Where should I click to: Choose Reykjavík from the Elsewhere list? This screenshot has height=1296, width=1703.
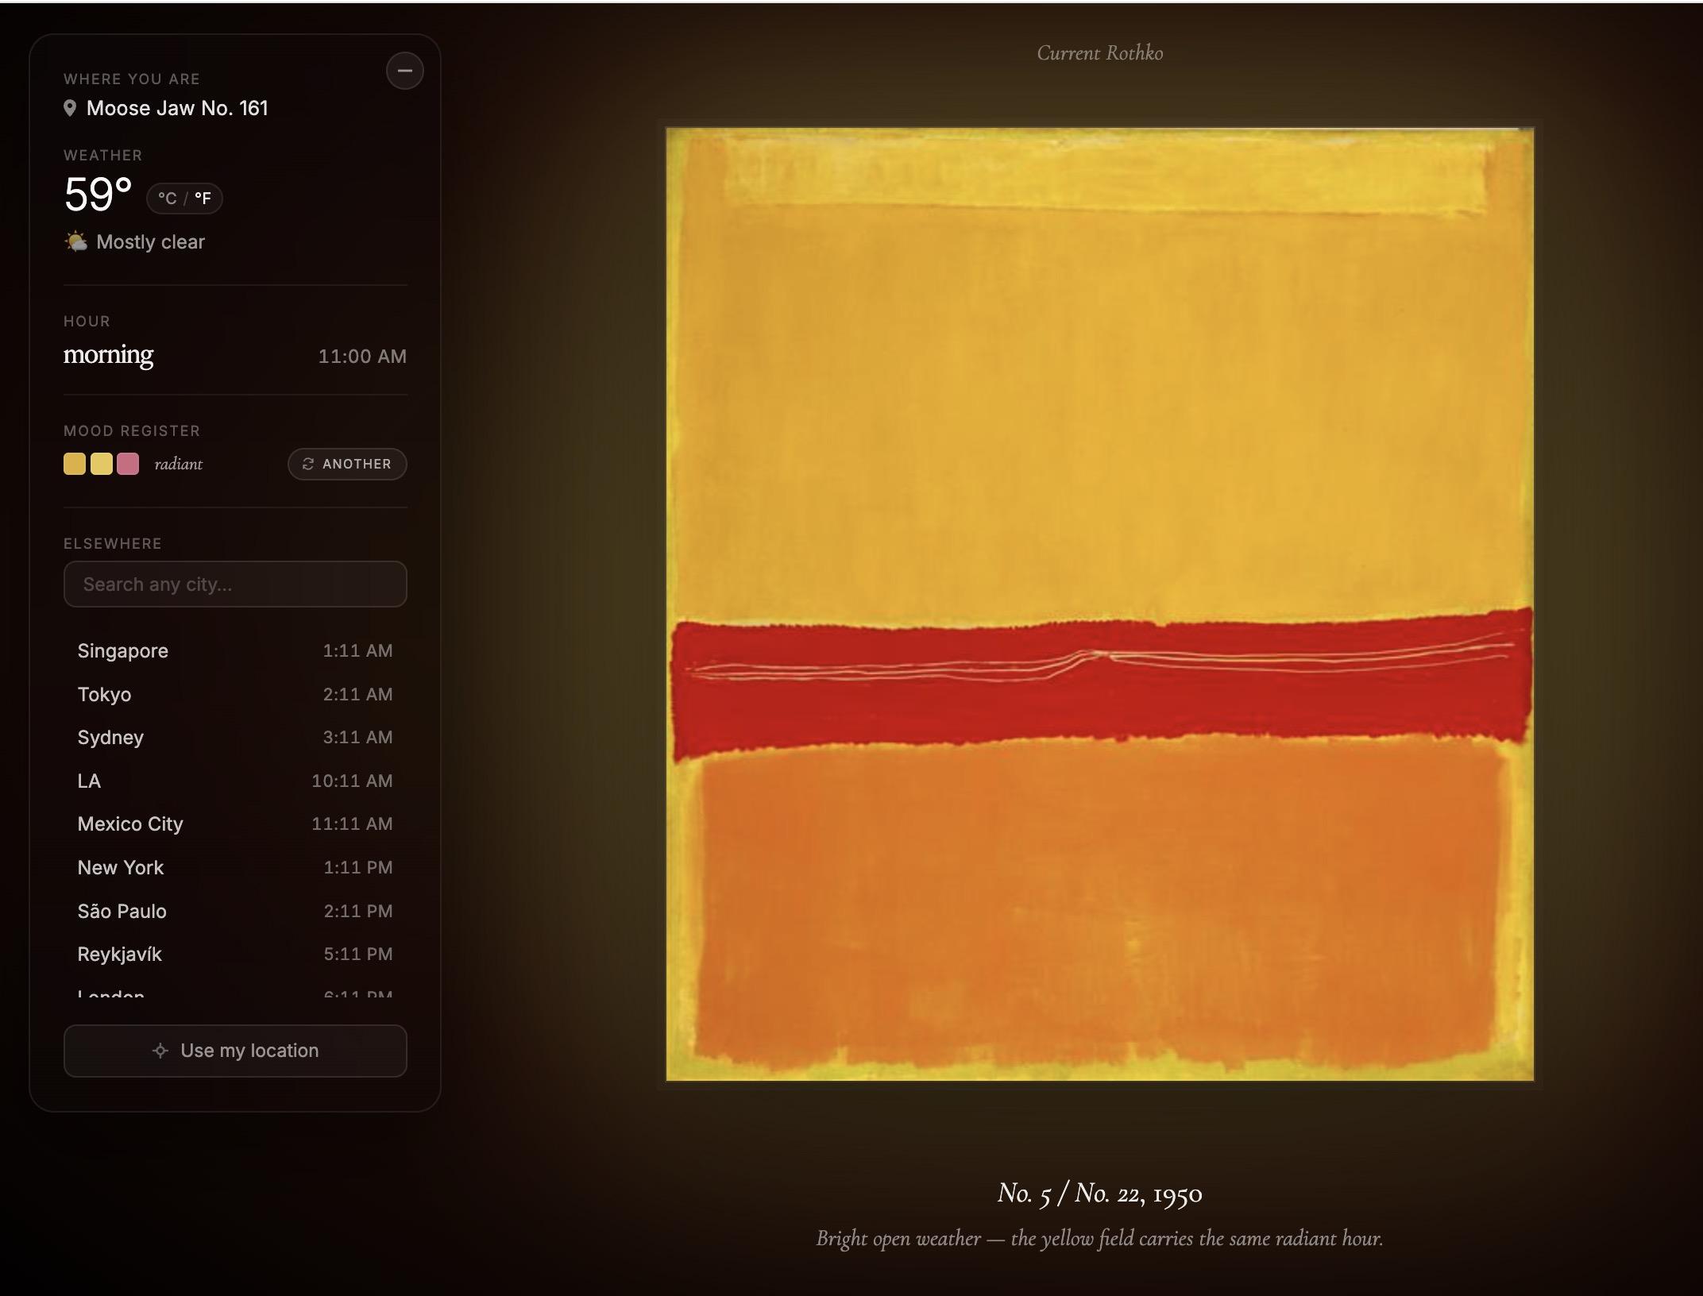(x=235, y=954)
